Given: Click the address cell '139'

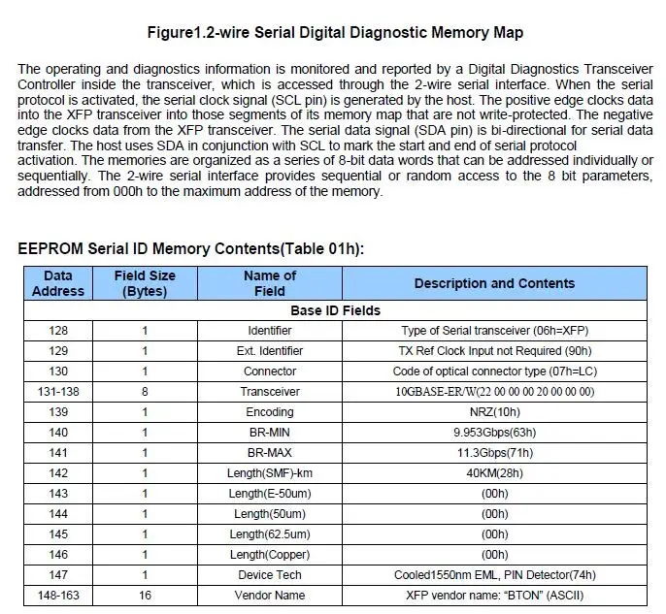Looking at the screenshot, I should pyautogui.click(x=58, y=412).
